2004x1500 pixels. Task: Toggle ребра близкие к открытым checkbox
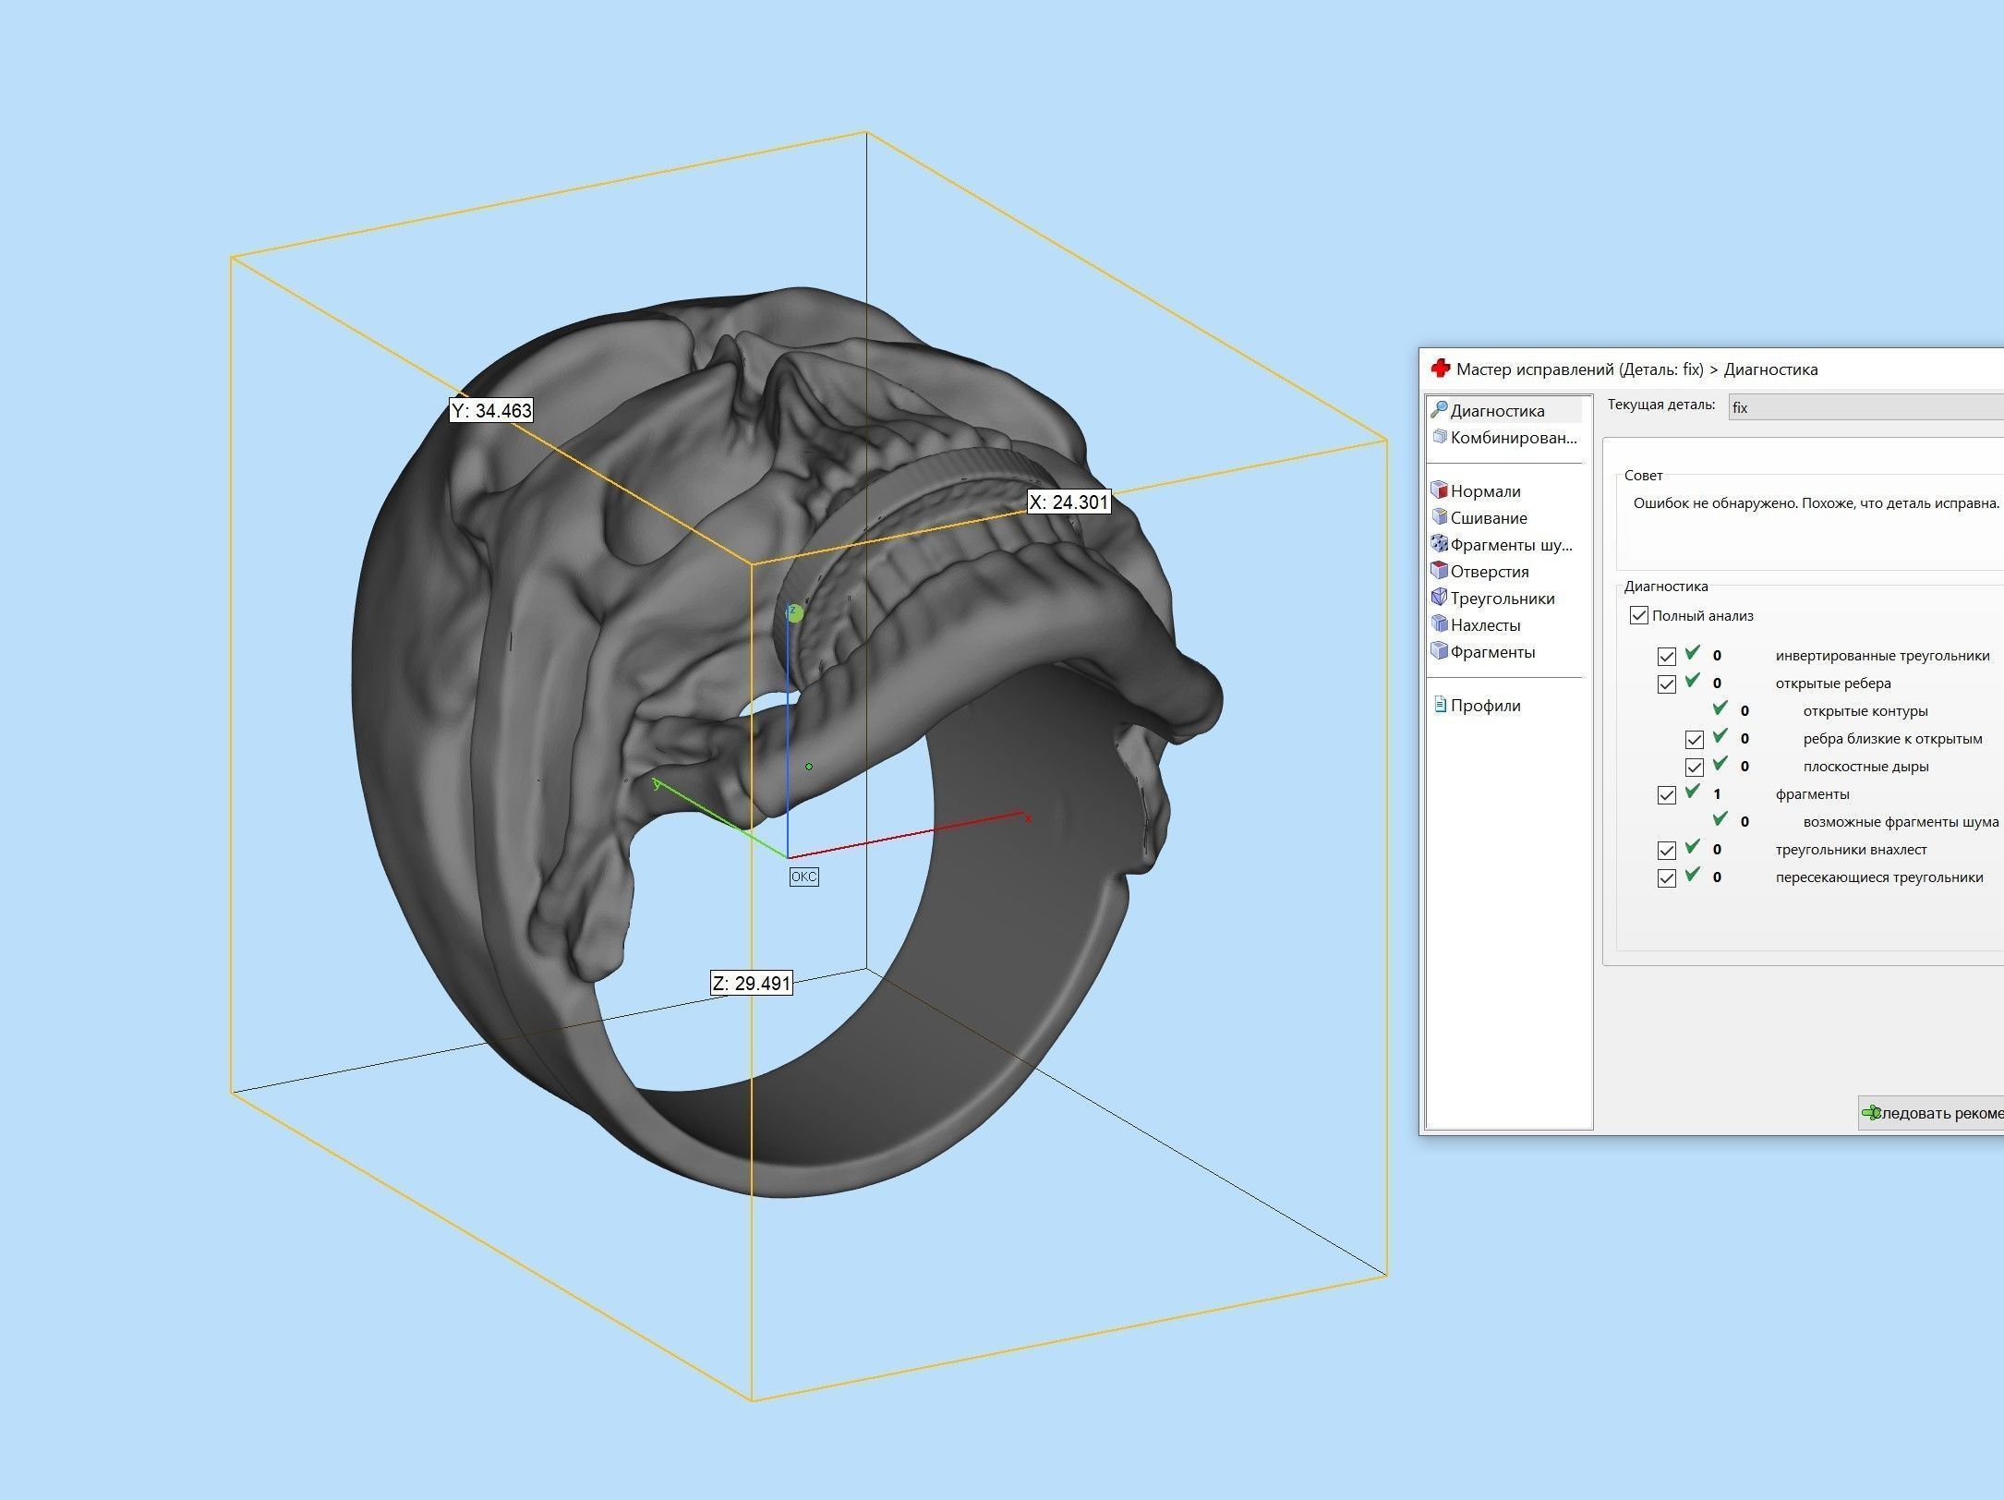point(1695,740)
